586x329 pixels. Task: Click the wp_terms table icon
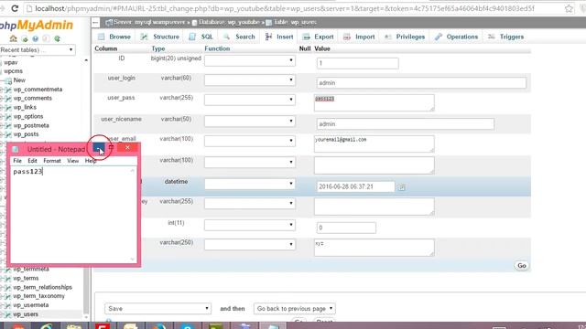[x=8, y=278]
